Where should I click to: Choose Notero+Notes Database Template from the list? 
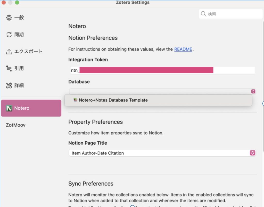click(x=113, y=100)
